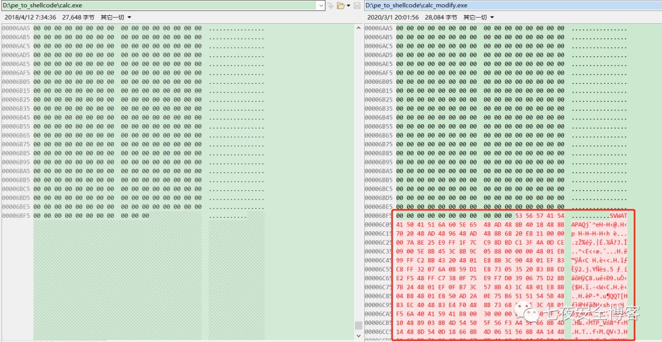Click offset 00006C35 in the right pane
Image resolution: width=662 pixels, height=342 pixels.
[x=379, y=251]
